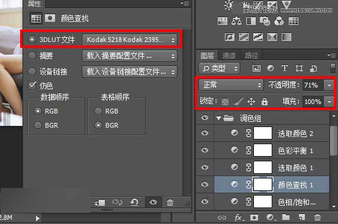338x224 pixels.
Task: Open the 载入摘要配置文件 dropdown
Action: (130, 56)
